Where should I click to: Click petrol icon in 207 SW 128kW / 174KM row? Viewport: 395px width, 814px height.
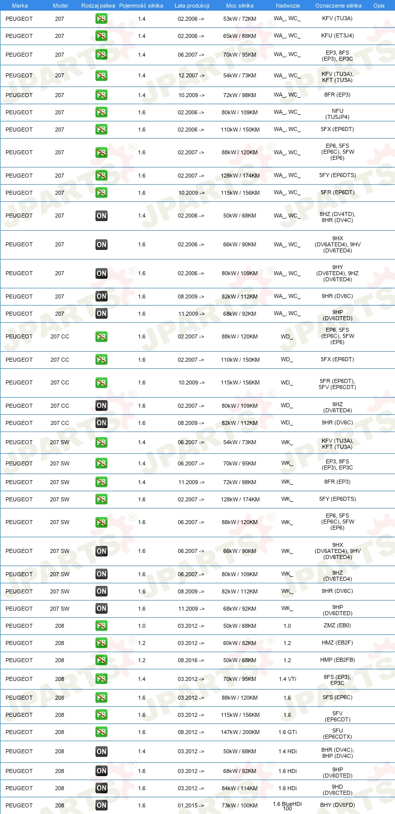(102, 499)
